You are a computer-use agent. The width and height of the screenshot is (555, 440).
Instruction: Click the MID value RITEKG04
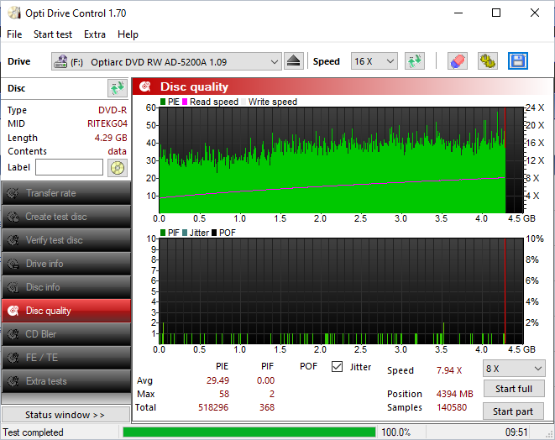point(107,123)
